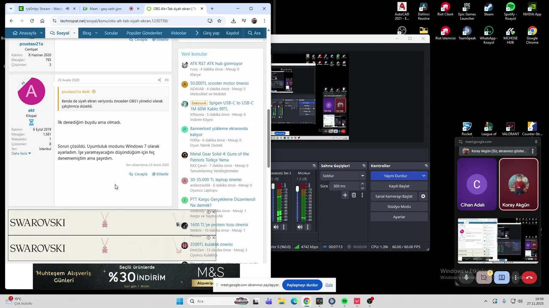
Task: Expand the Blog nav dropdown arrow
Action: pos(96,33)
